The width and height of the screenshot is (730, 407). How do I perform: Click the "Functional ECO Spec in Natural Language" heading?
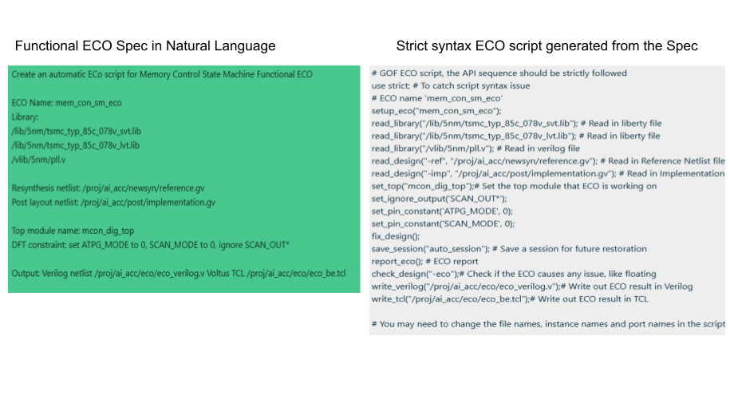click(x=145, y=46)
